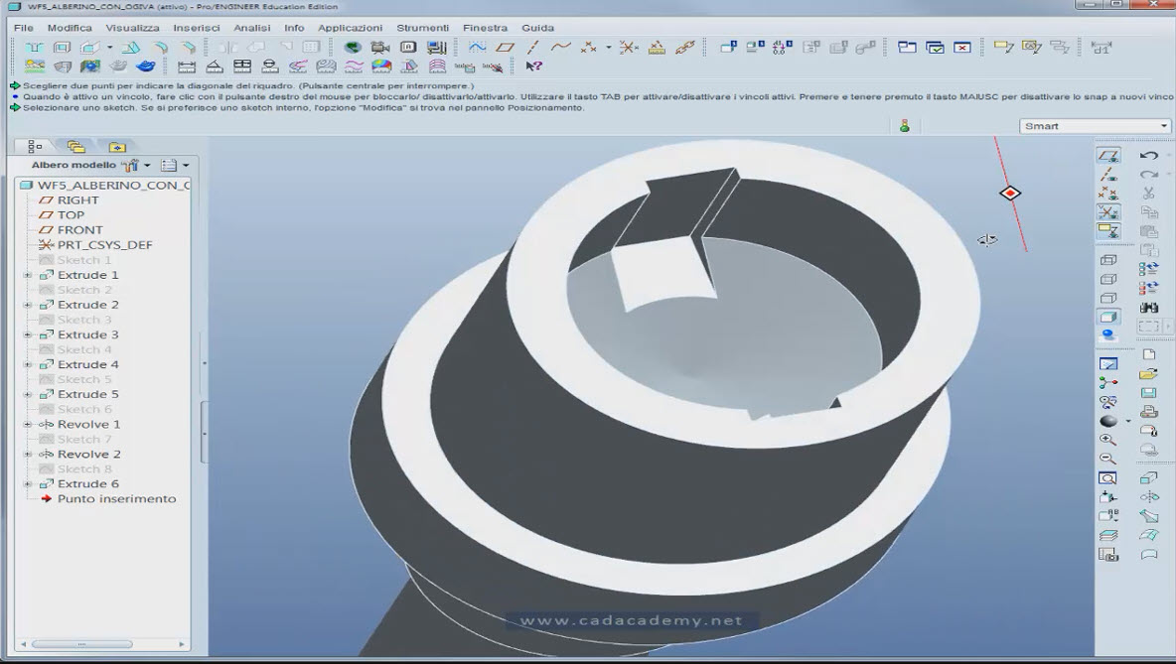The width and height of the screenshot is (1176, 664).
Task: Click the video camera icon
Action: click(x=380, y=48)
